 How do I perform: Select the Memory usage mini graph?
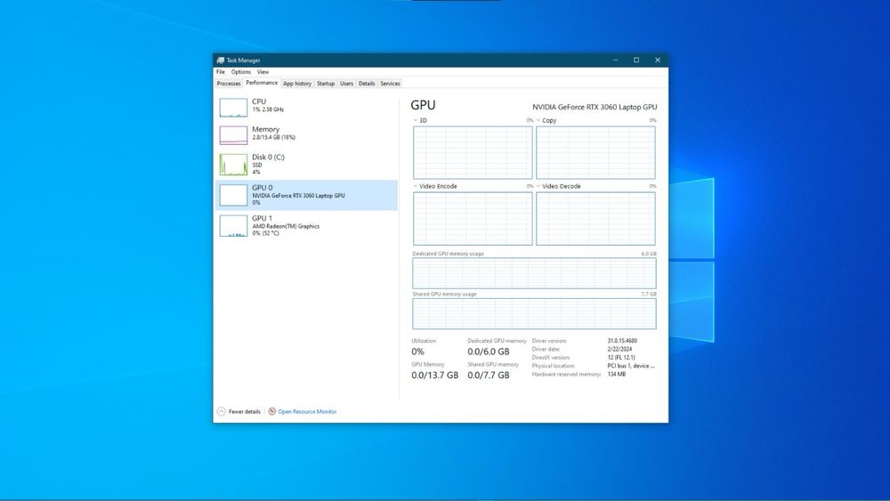click(x=233, y=135)
